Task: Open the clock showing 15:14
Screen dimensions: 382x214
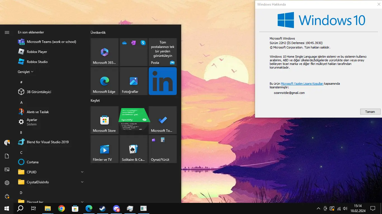Action: [x=358, y=208]
